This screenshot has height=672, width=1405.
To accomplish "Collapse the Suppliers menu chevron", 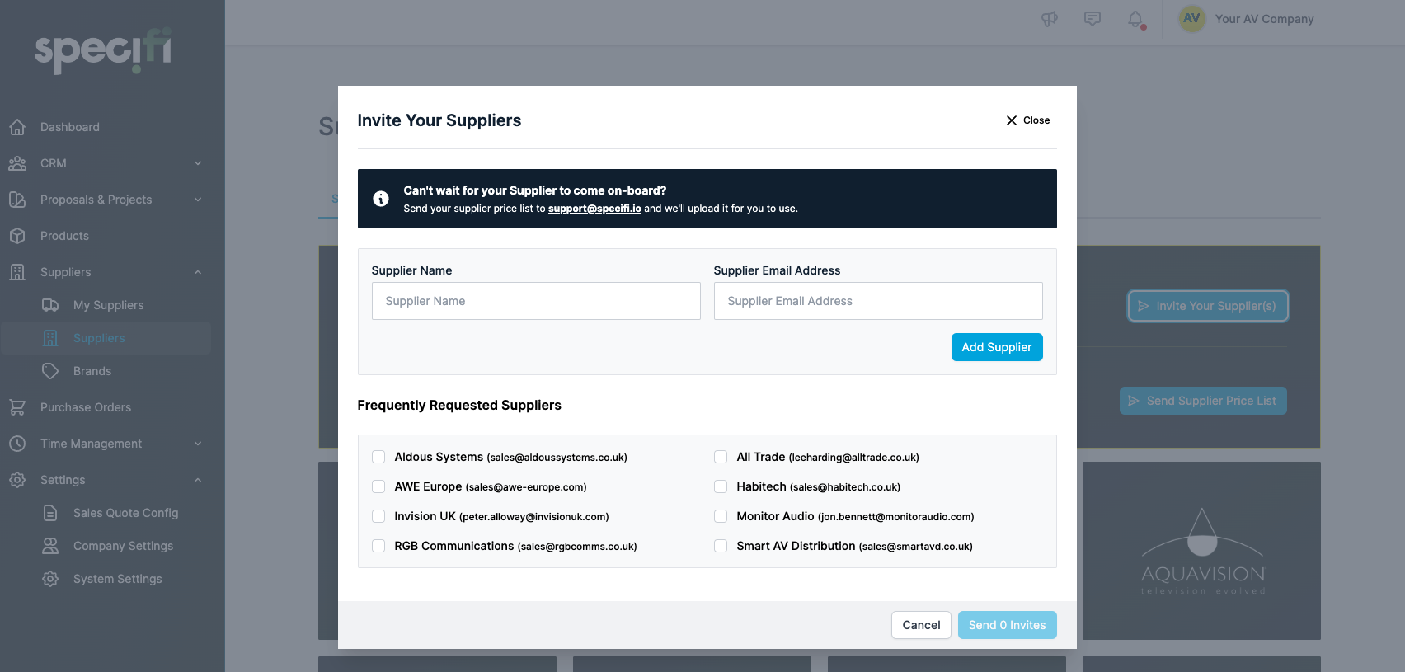I will 198,272.
